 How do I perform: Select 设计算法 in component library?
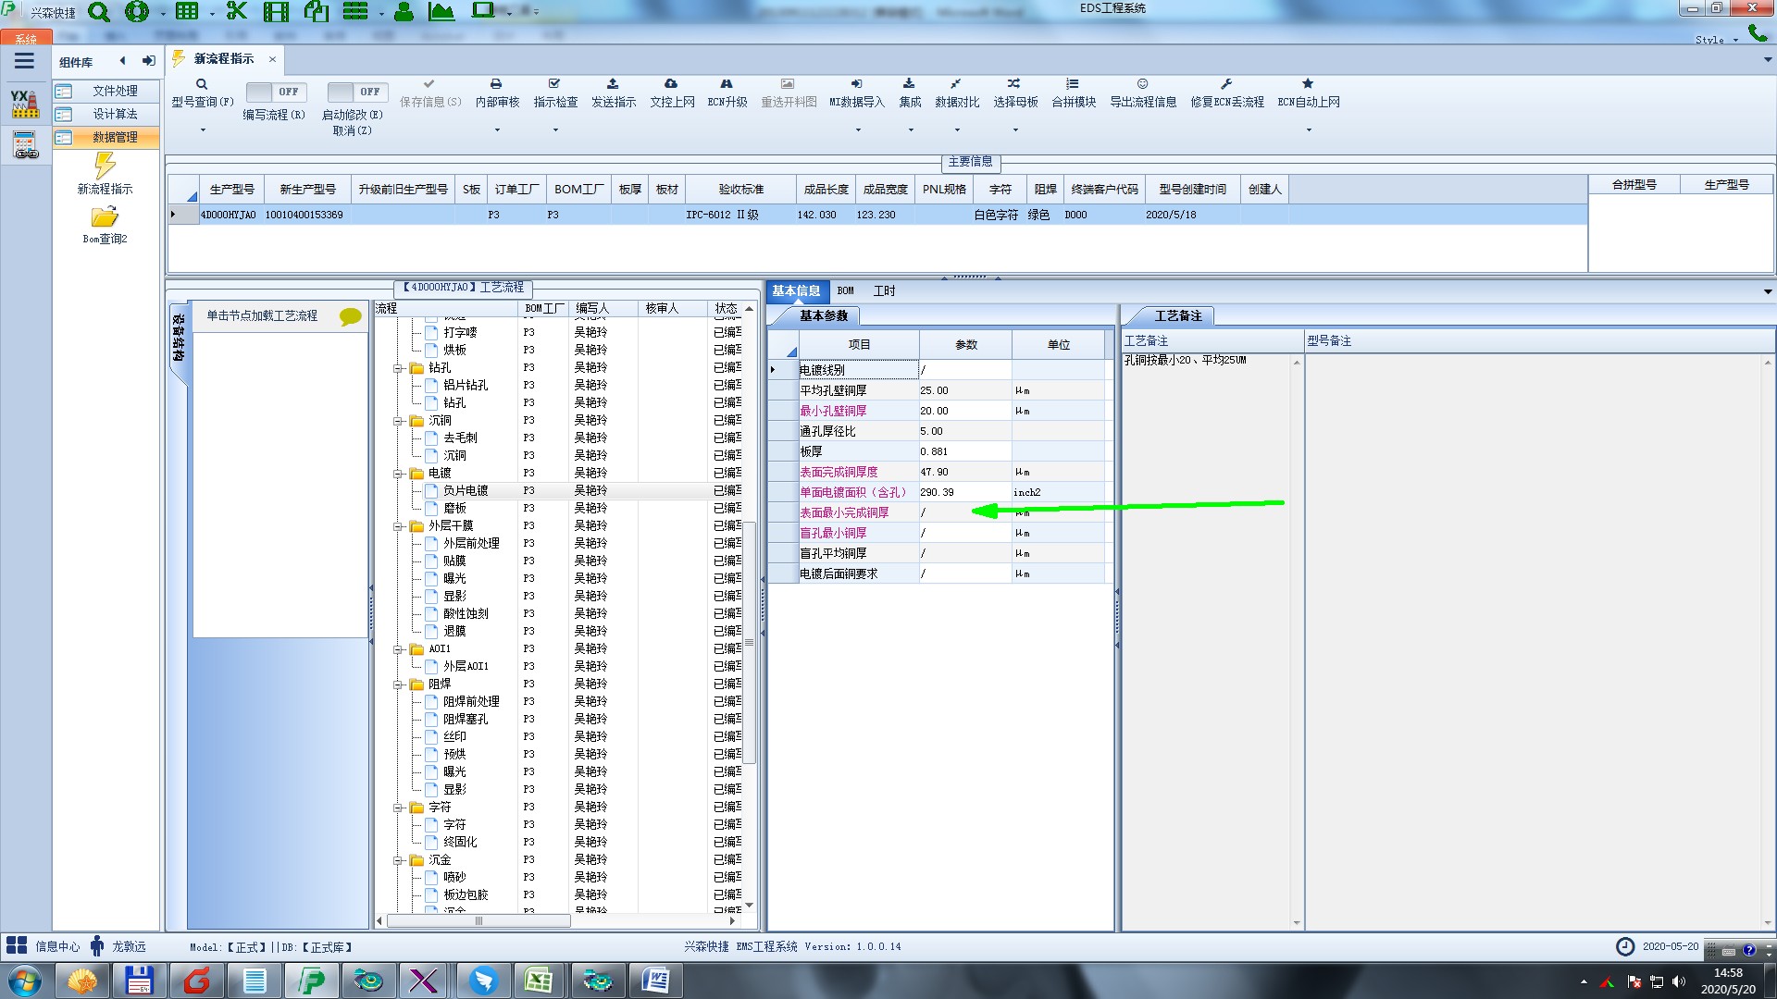[x=106, y=114]
